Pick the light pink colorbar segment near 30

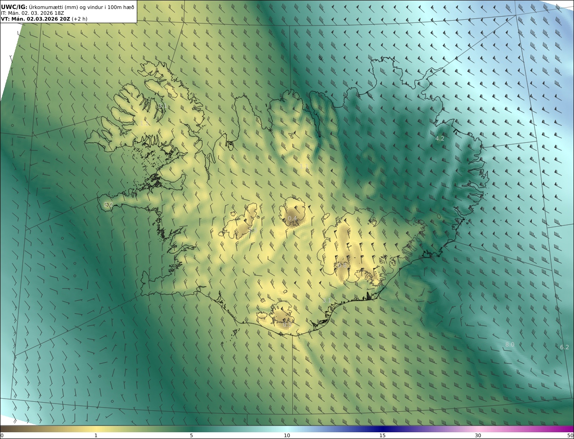tap(478, 429)
